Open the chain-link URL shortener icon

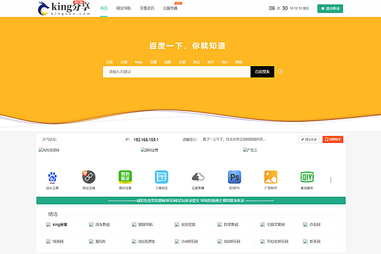coord(89,177)
